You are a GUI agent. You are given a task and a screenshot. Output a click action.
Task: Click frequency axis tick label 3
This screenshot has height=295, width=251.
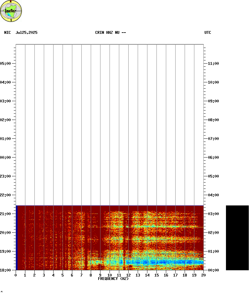point(44,275)
